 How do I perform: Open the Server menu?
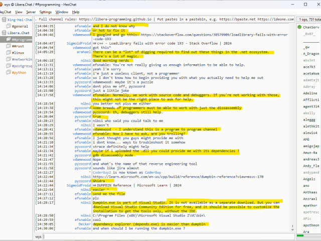[x=31, y=12]
